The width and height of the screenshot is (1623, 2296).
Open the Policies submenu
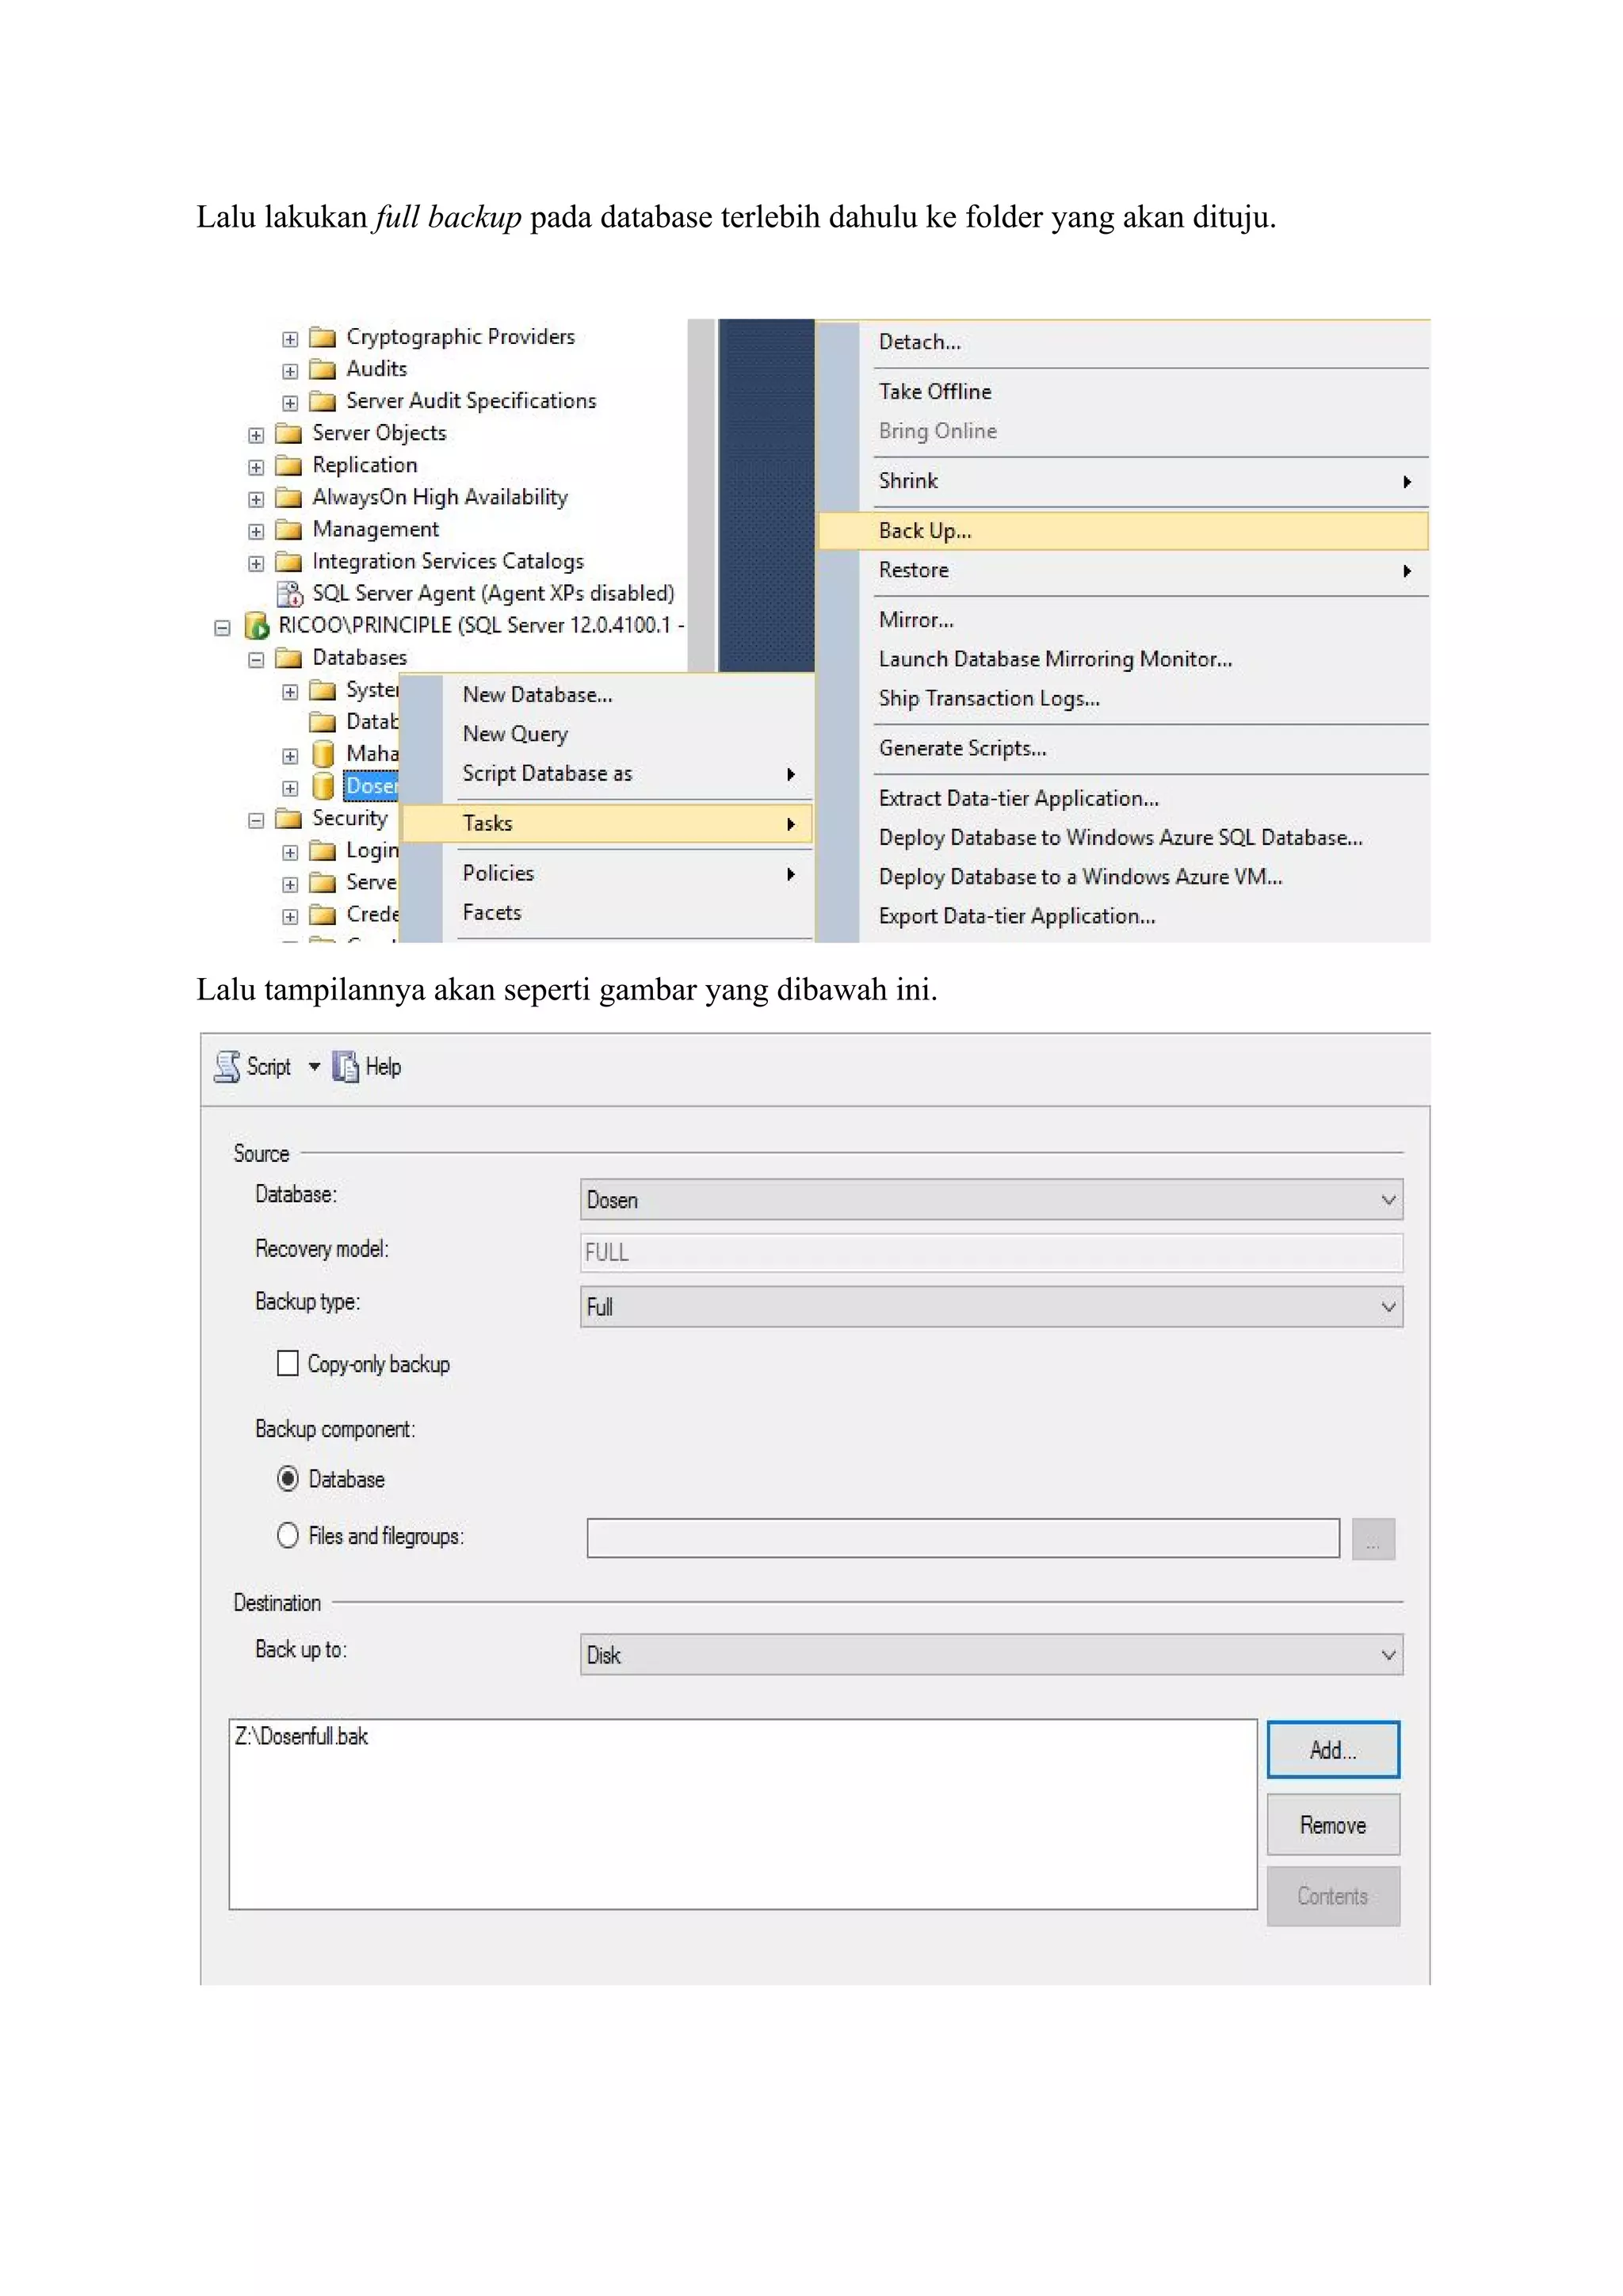(x=606, y=873)
